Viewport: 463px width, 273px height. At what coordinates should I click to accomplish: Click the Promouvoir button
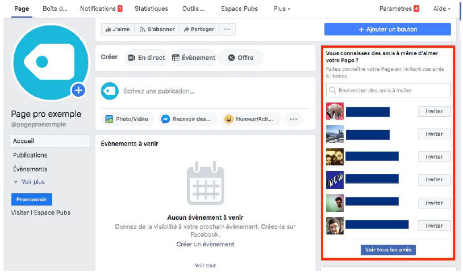[x=32, y=199]
